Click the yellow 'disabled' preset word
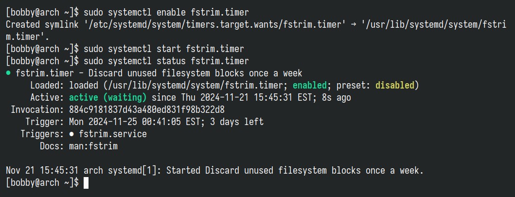Screen dimensions: 515x197 click(x=395, y=86)
